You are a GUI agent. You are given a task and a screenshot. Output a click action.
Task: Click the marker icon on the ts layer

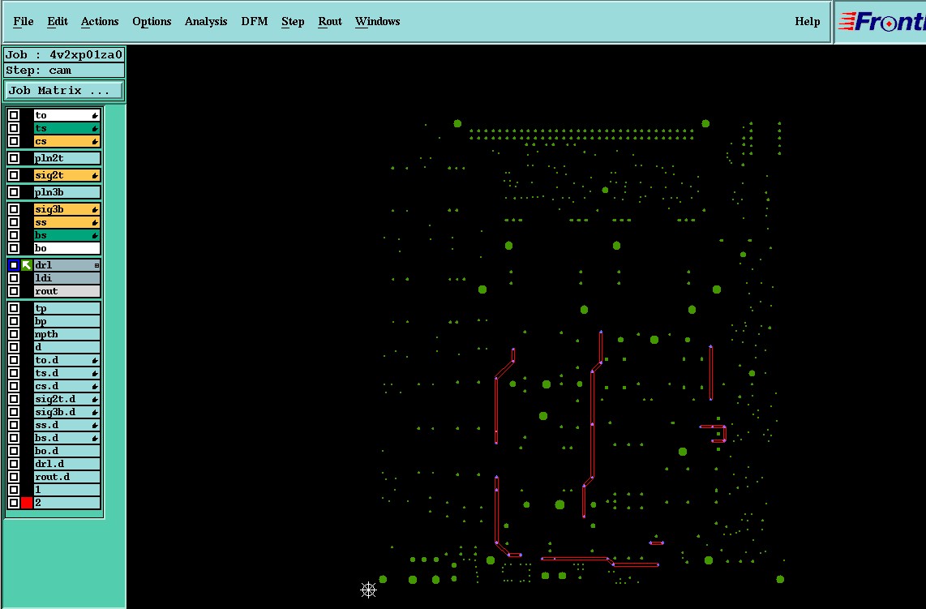(95, 128)
